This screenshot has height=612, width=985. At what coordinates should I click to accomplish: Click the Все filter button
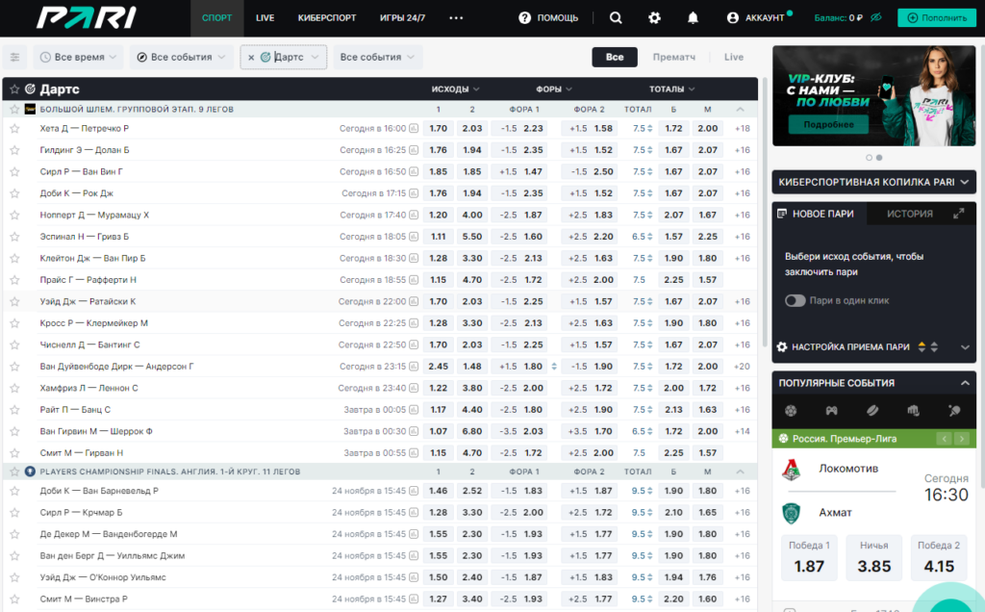click(615, 57)
